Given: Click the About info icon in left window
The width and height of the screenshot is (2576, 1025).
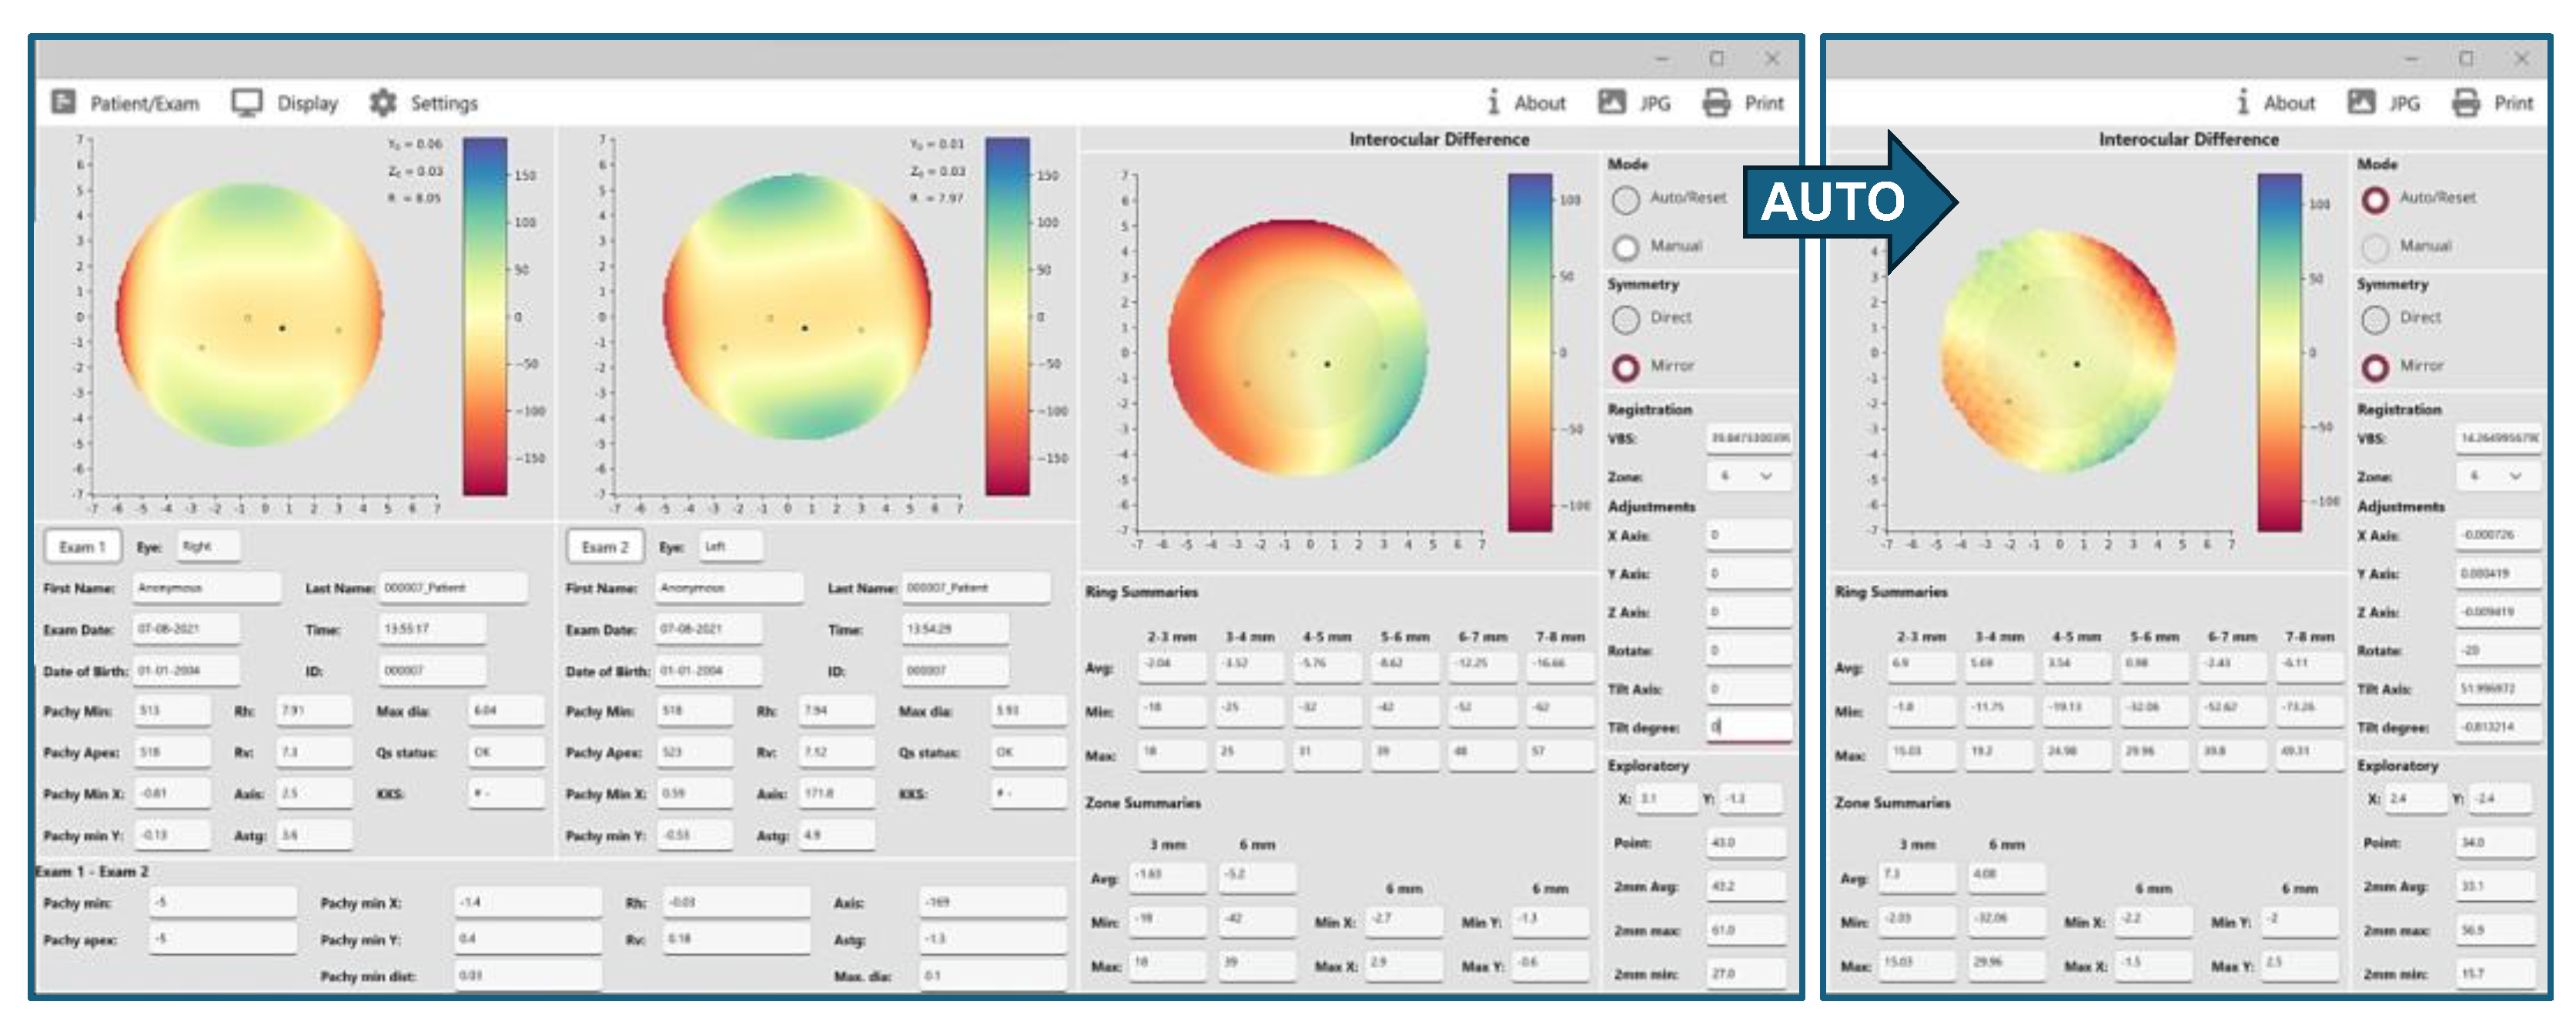Looking at the screenshot, I should coord(1493,102).
